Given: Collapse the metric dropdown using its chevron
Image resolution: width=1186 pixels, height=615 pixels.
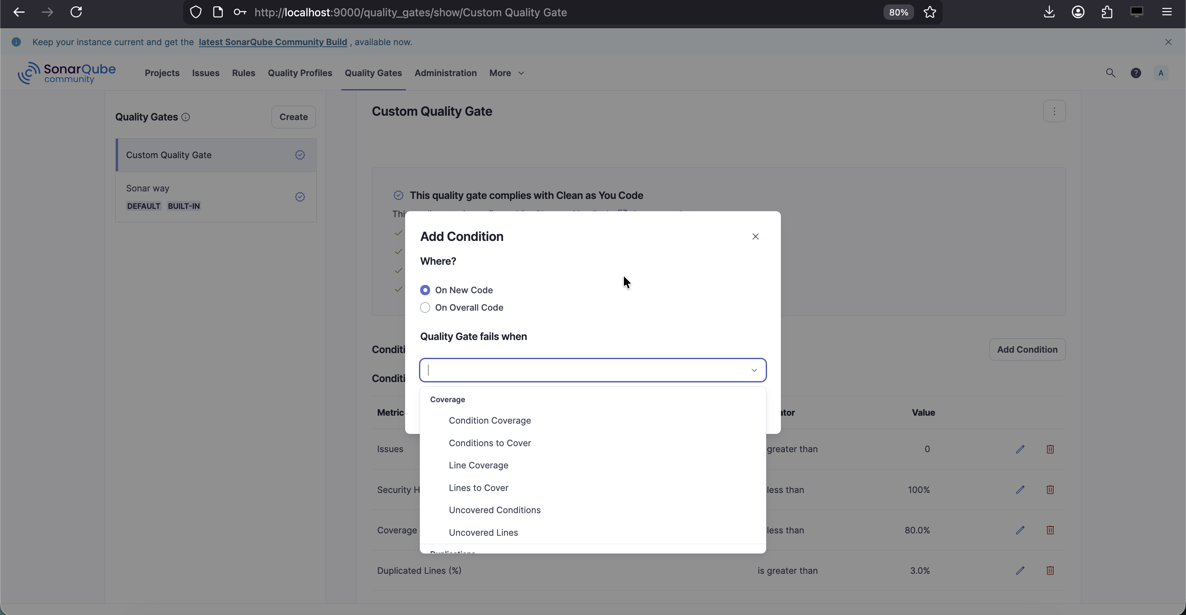Looking at the screenshot, I should (754, 370).
